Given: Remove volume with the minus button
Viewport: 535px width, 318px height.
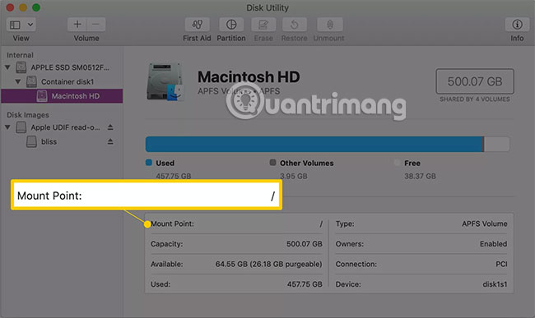Looking at the screenshot, I should point(95,25).
